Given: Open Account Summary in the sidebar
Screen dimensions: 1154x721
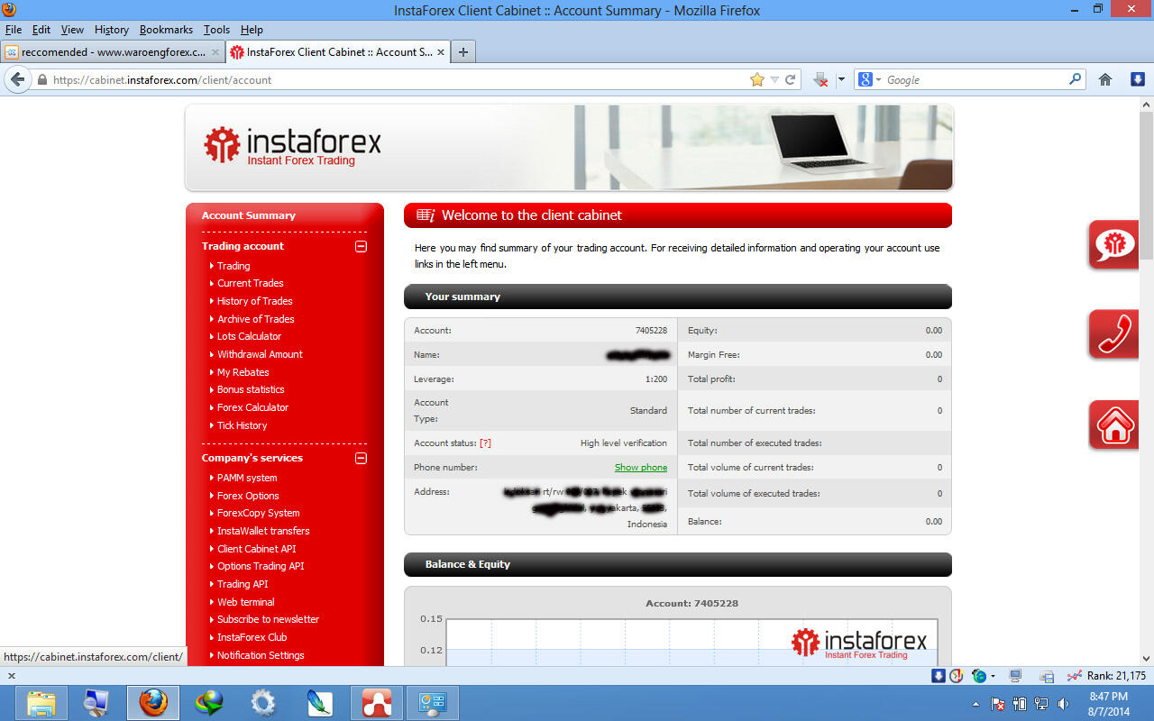Looking at the screenshot, I should point(248,215).
